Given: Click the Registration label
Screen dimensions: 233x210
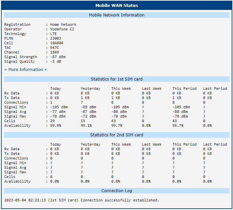Looking at the screenshot, I should (18, 24).
